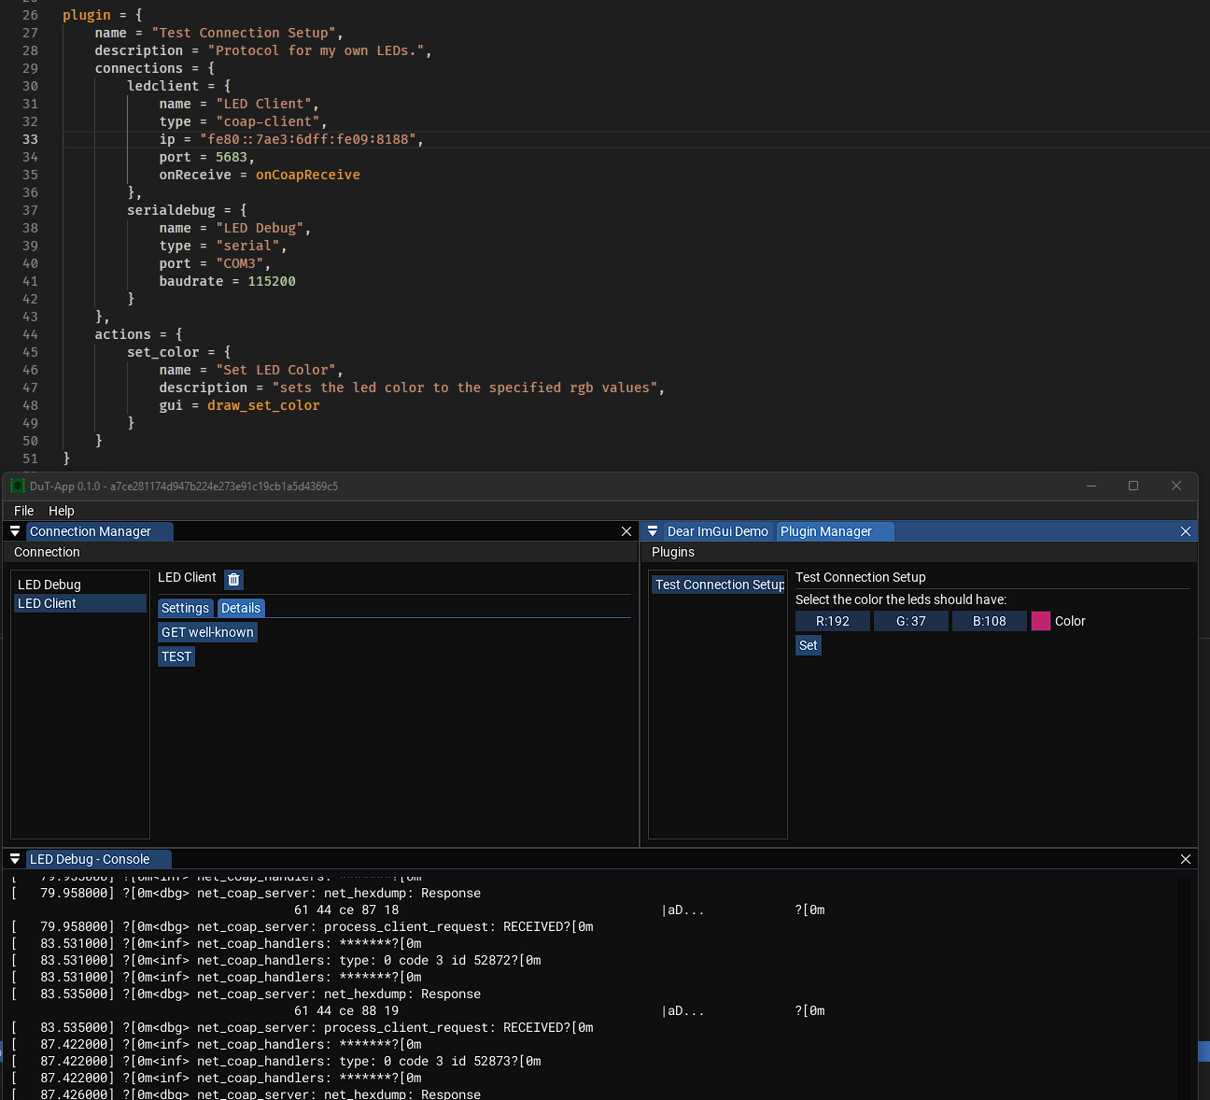Screen dimensions: 1210x1100
Task: Activate the LED Debug - Console tab
Action: point(99,859)
